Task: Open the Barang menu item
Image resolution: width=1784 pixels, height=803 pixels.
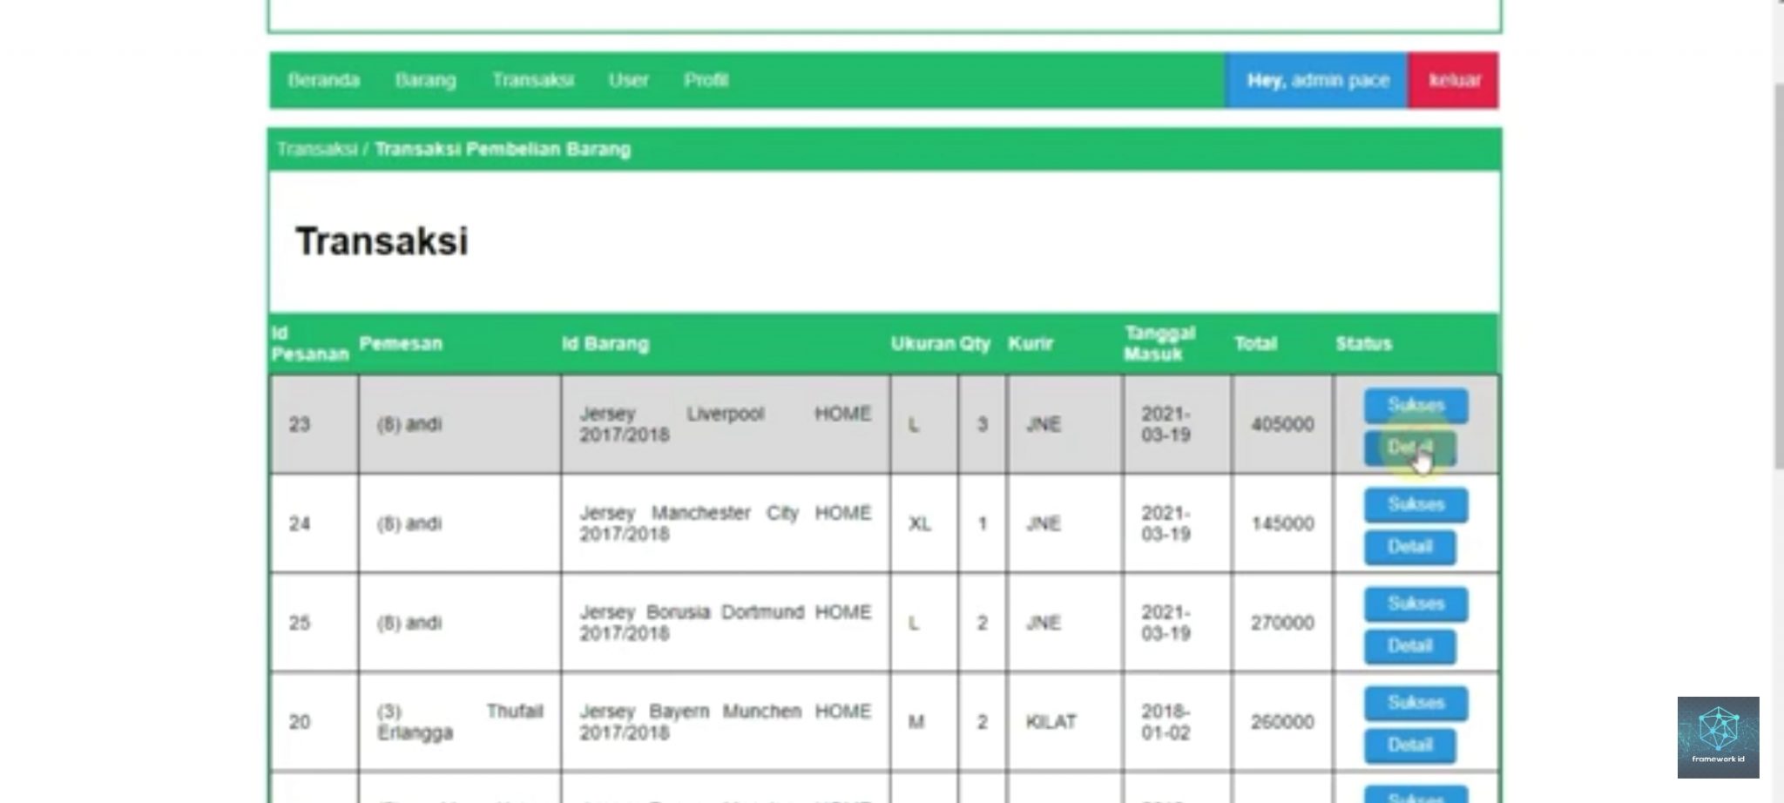Action: (426, 80)
